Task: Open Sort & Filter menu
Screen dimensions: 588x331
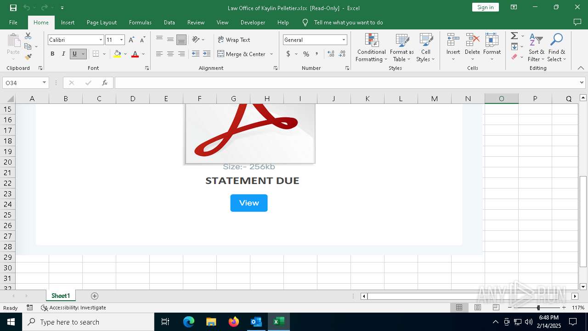Action: pyautogui.click(x=536, y=47)
